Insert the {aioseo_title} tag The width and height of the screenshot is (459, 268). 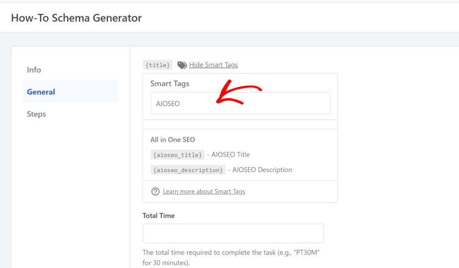pyautogui.click(x=178, y=155)
